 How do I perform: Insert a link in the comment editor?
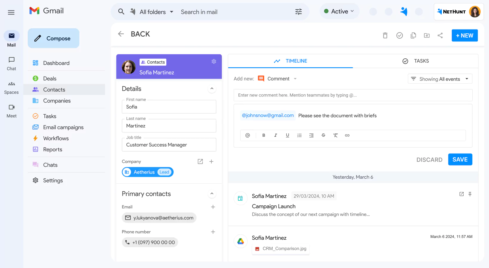coord(347,135)
